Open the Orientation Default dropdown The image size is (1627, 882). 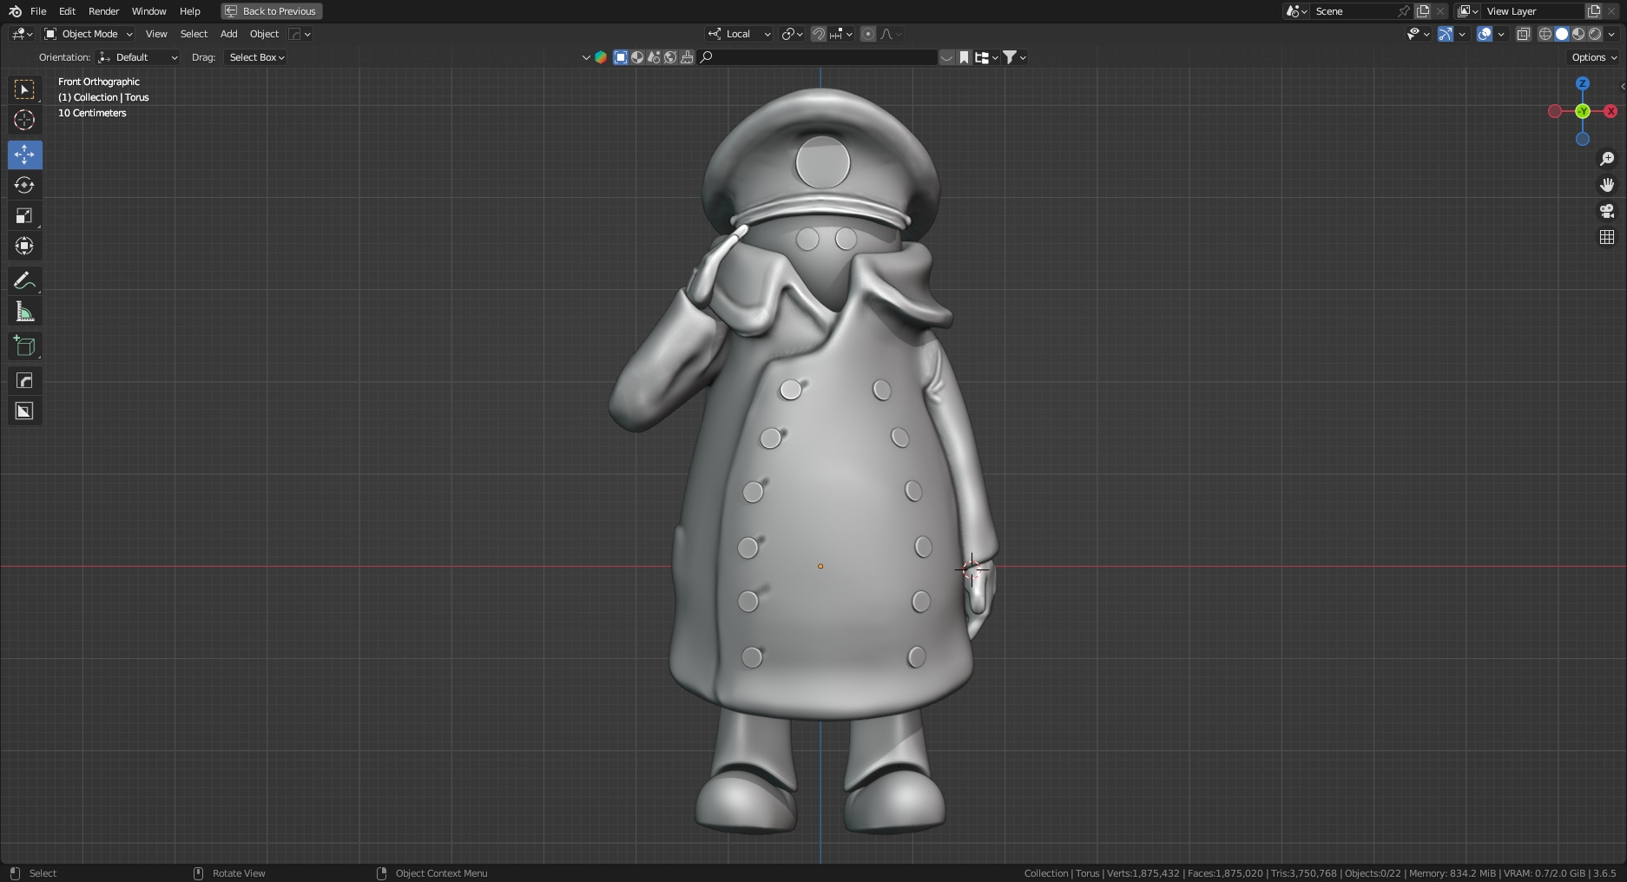click(138, 57)
